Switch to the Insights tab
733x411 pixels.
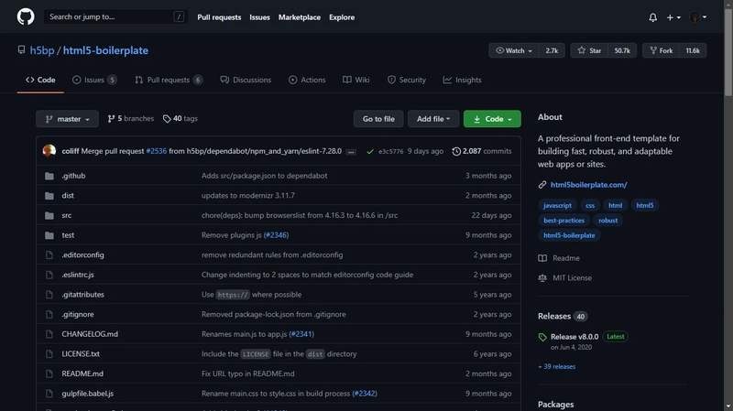coord(463,80)
